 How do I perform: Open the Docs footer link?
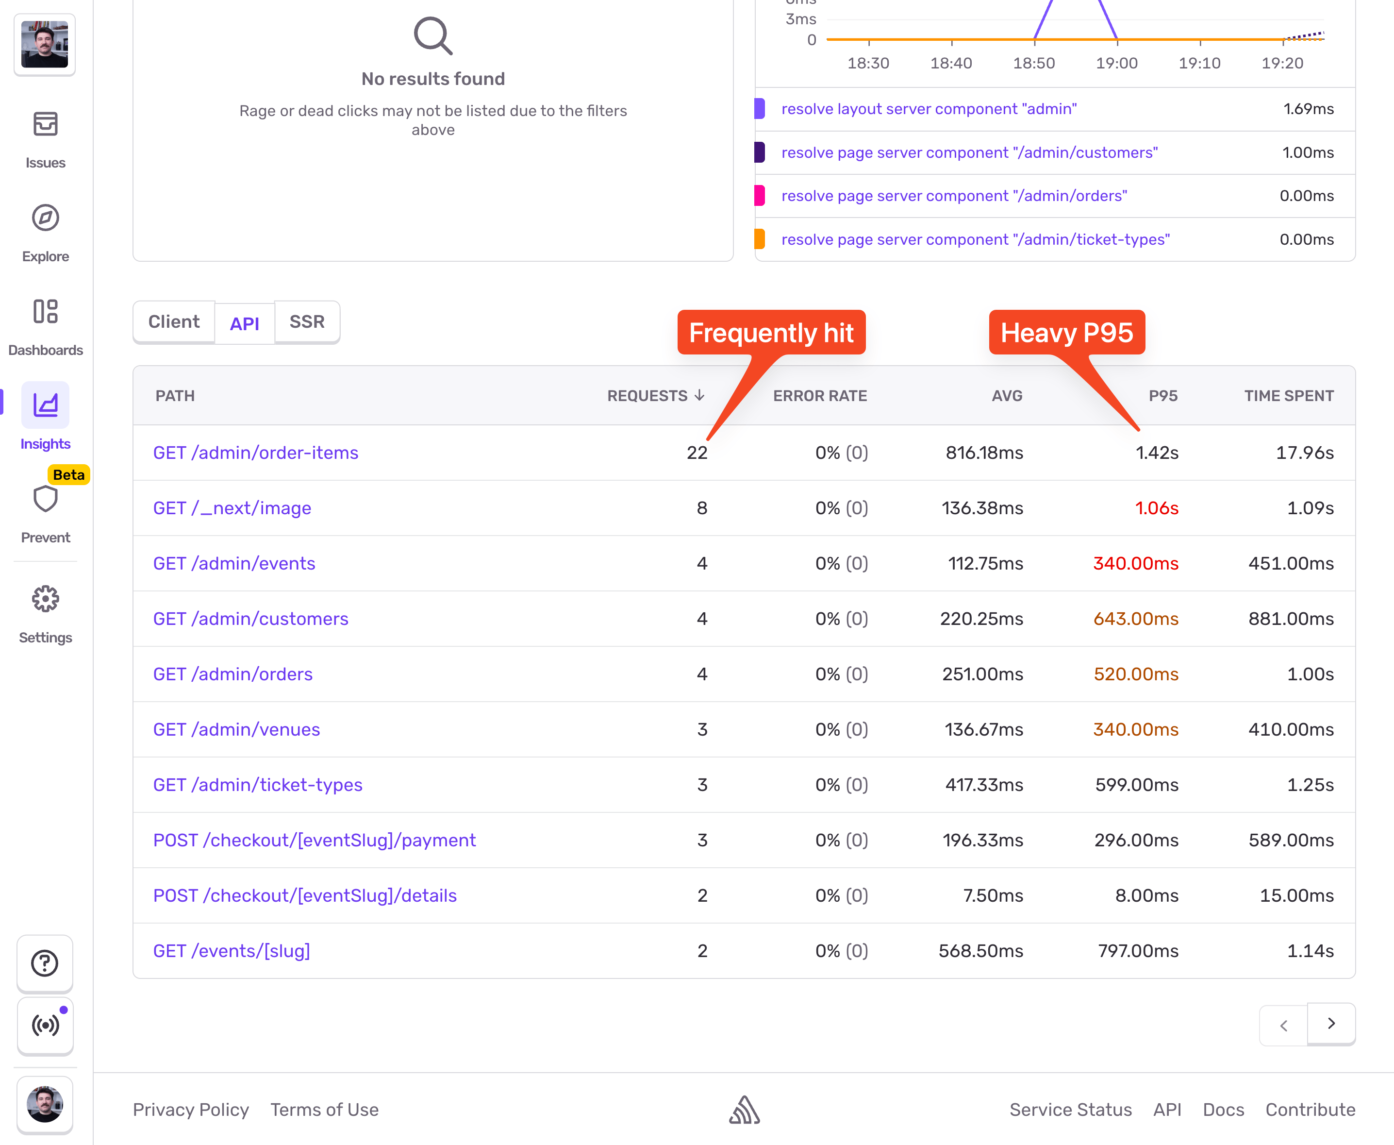pyautogui.click(x=1223, y=1110)
